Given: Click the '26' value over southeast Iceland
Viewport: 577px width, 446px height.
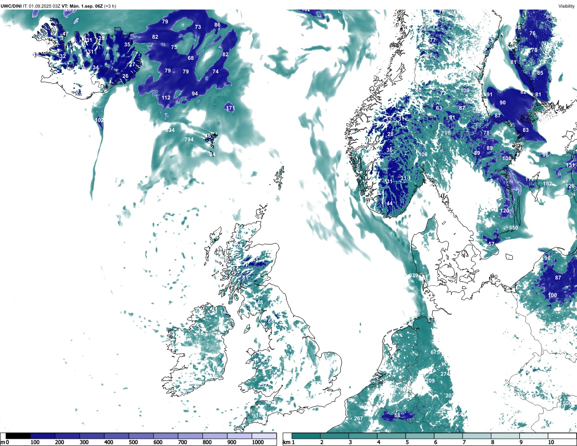Looking at the screenshot, I should tap(125, 76).
